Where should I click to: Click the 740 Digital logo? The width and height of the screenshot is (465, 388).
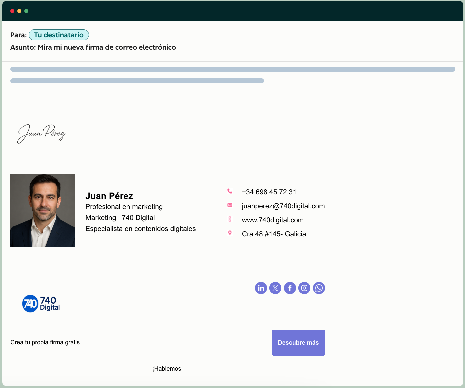click(x=41, y=303)
